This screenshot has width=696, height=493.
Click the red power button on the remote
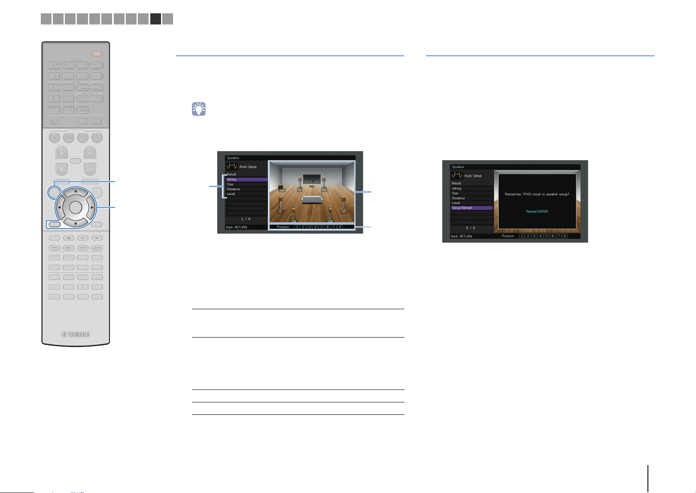(x=97, y=54)
